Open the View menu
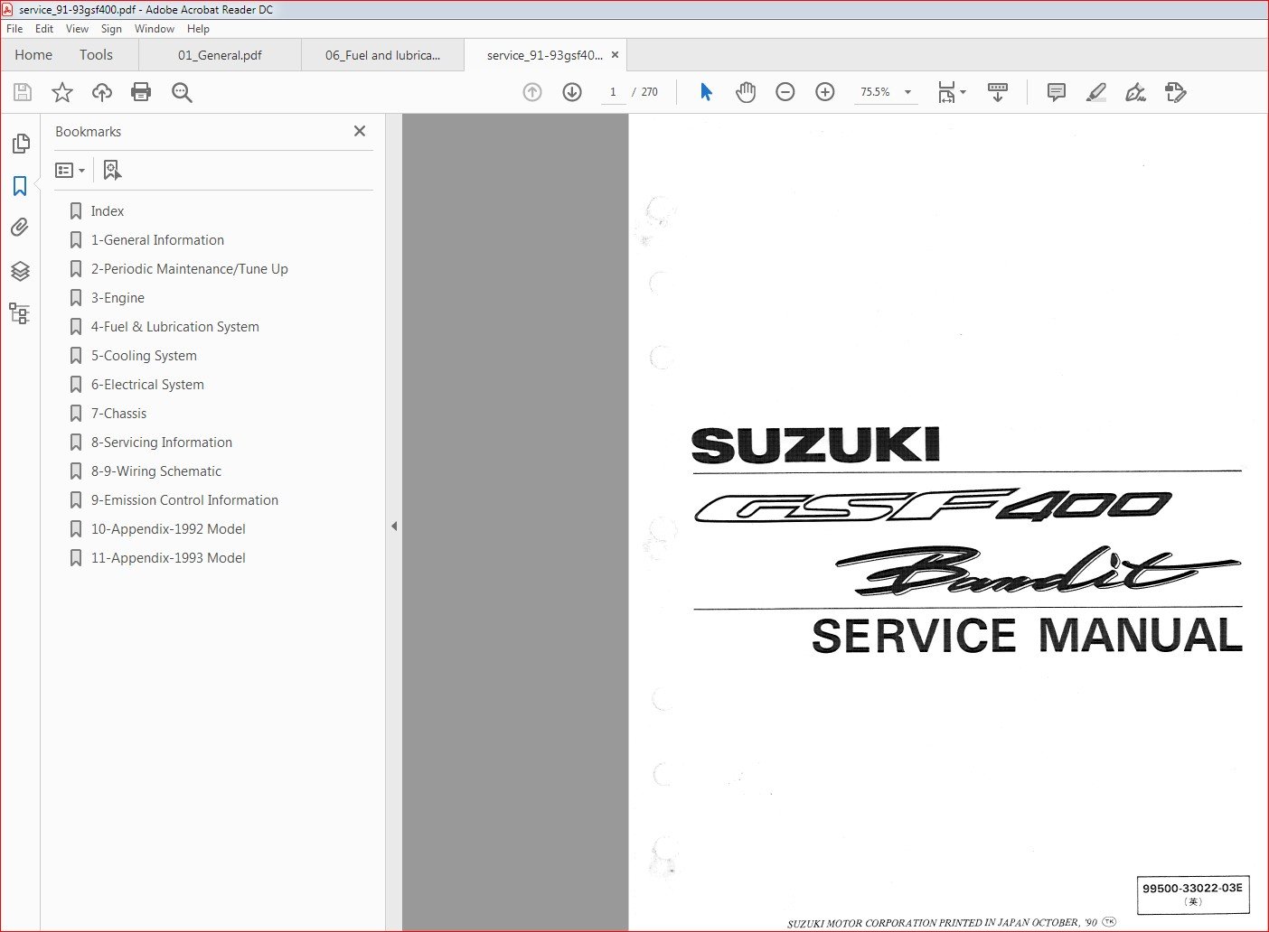This screenshot has height=932, width=1269. (78, 29)
